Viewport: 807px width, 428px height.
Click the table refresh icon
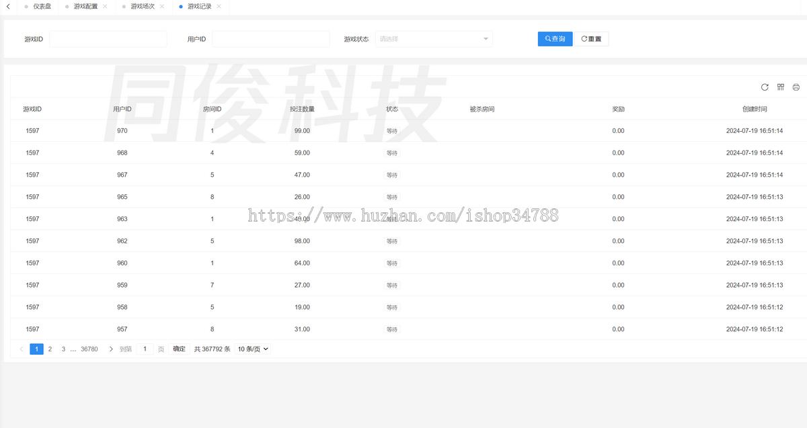(x=765, y=87)
